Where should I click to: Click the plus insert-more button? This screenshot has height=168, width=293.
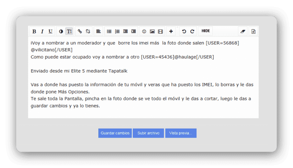(x=171, y=31)
